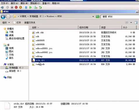Open the 组织 dropdown menu
Viewport: 139px width, 110px height.
click(x=6, y=23)
